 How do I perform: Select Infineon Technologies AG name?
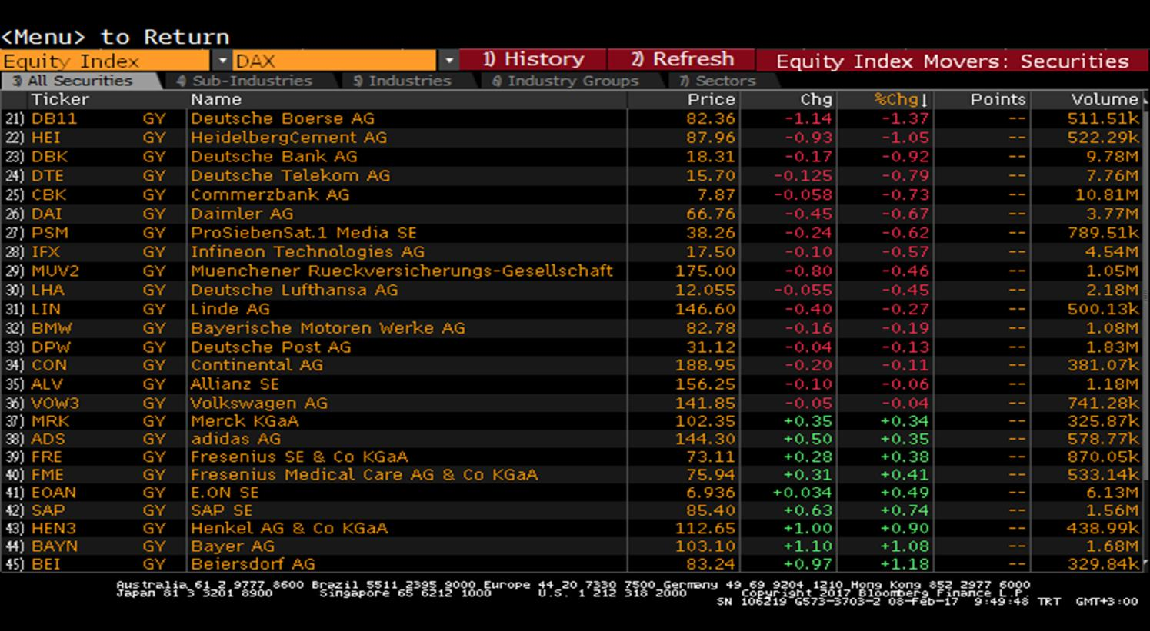tap(308, 251)
